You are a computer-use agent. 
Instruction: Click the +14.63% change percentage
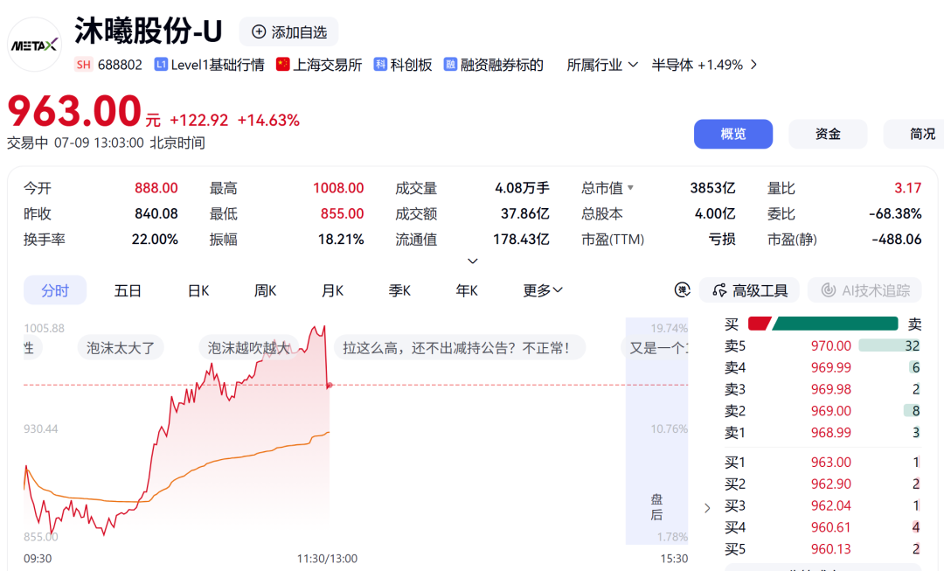268,121
